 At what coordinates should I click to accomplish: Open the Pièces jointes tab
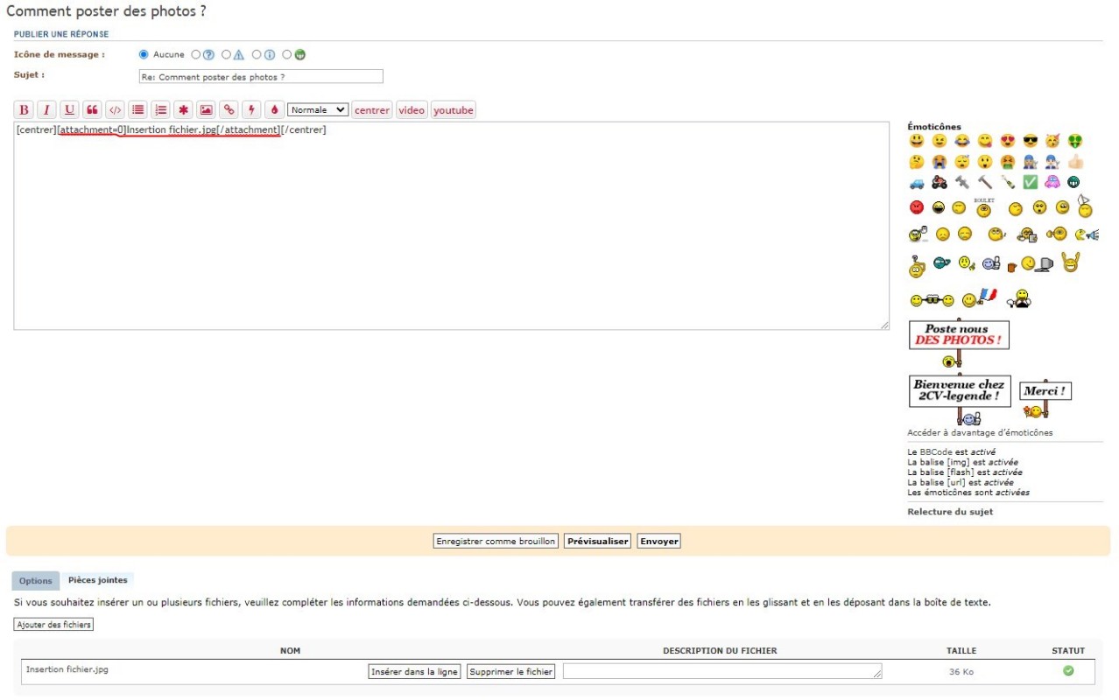coord(97,580)
